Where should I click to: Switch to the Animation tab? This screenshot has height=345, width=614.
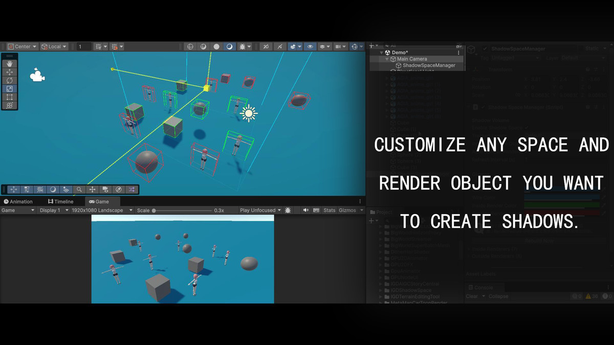pyautogui.click(x=18, y=201)
